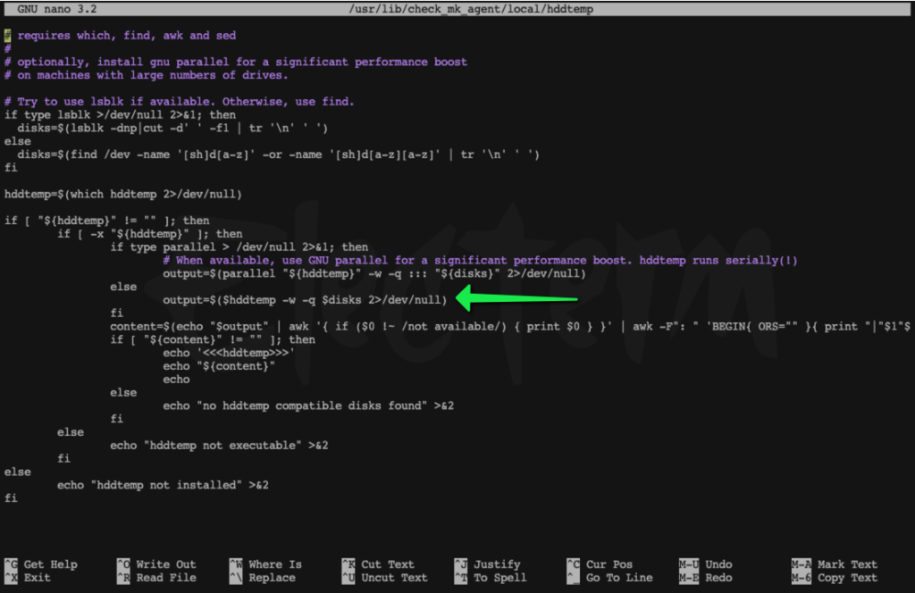
Task: Click the 'hddtemp not executable' echo line
Action: click(219, 446)
